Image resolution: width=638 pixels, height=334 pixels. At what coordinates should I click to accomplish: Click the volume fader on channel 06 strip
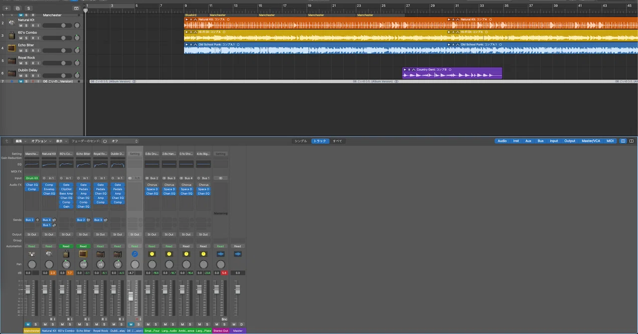131,296
